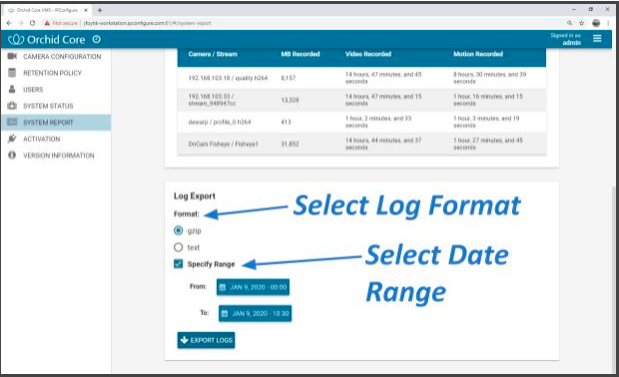
Task: Select the 192.168.103.18 stream row
Action: pyautogui.click(x=362, y=78)
